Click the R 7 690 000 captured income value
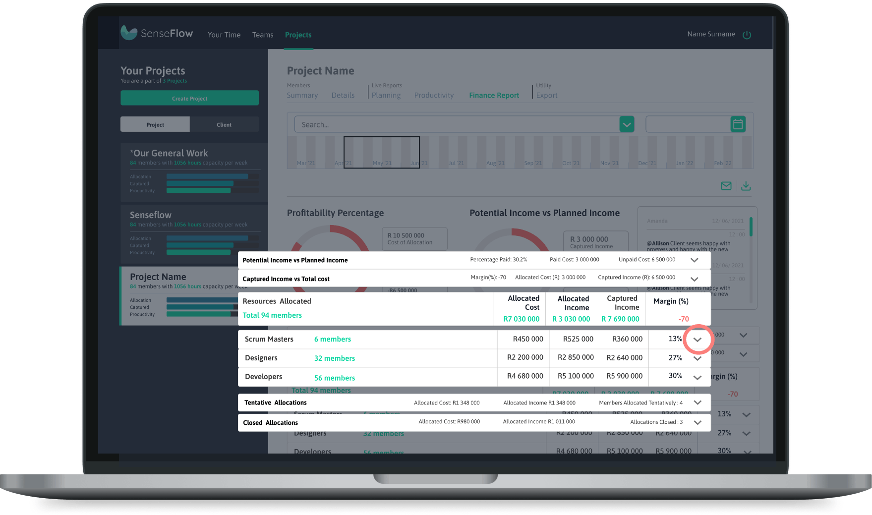The width and height of the screenshot is (872, 515). coord(620,319)
